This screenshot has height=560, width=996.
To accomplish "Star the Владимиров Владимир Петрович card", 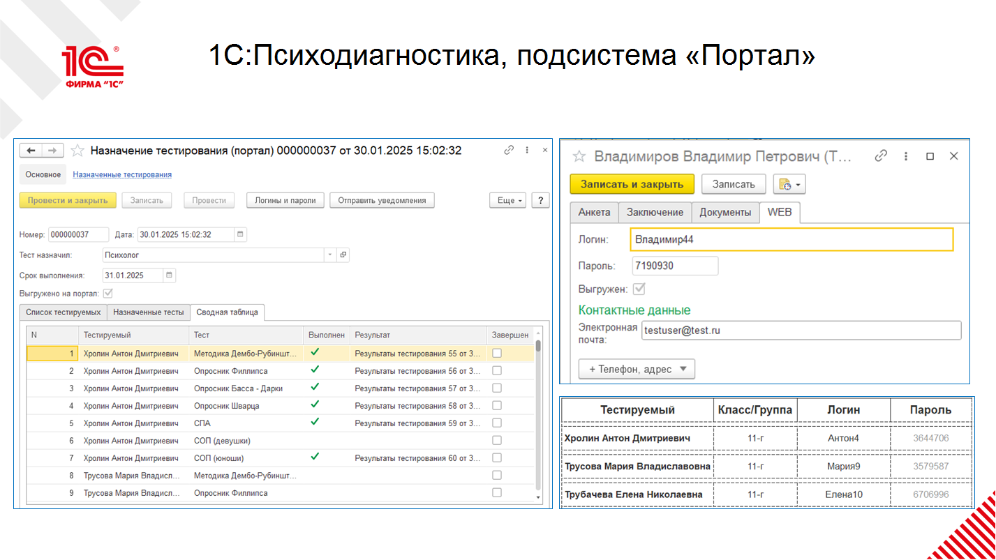I will coord(579,156).
